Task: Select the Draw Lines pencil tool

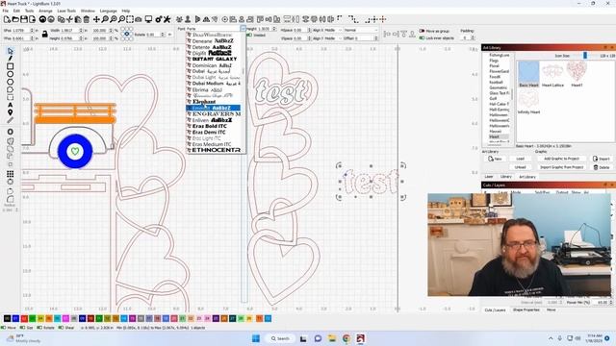Action: point(11,59)
